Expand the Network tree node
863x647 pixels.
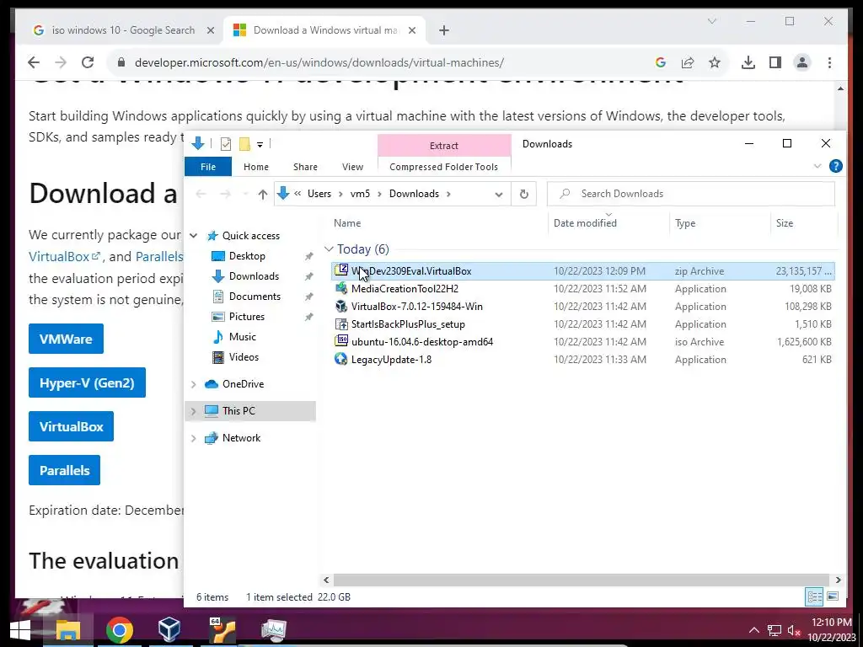tap(193, 438)
